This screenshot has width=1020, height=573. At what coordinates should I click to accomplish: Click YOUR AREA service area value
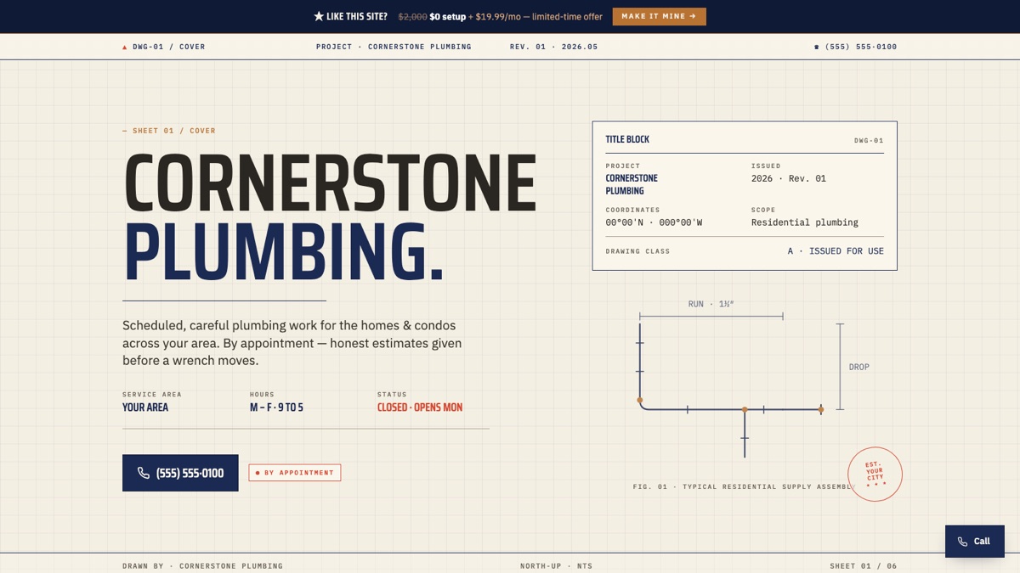click(x=145, y=407)
